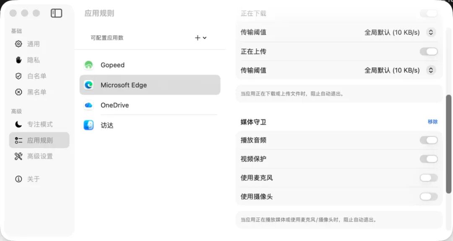Open the 应用规则 sidebar item
Screen dimensions: 453x241
pyautogui.click(x=39, y=140)
